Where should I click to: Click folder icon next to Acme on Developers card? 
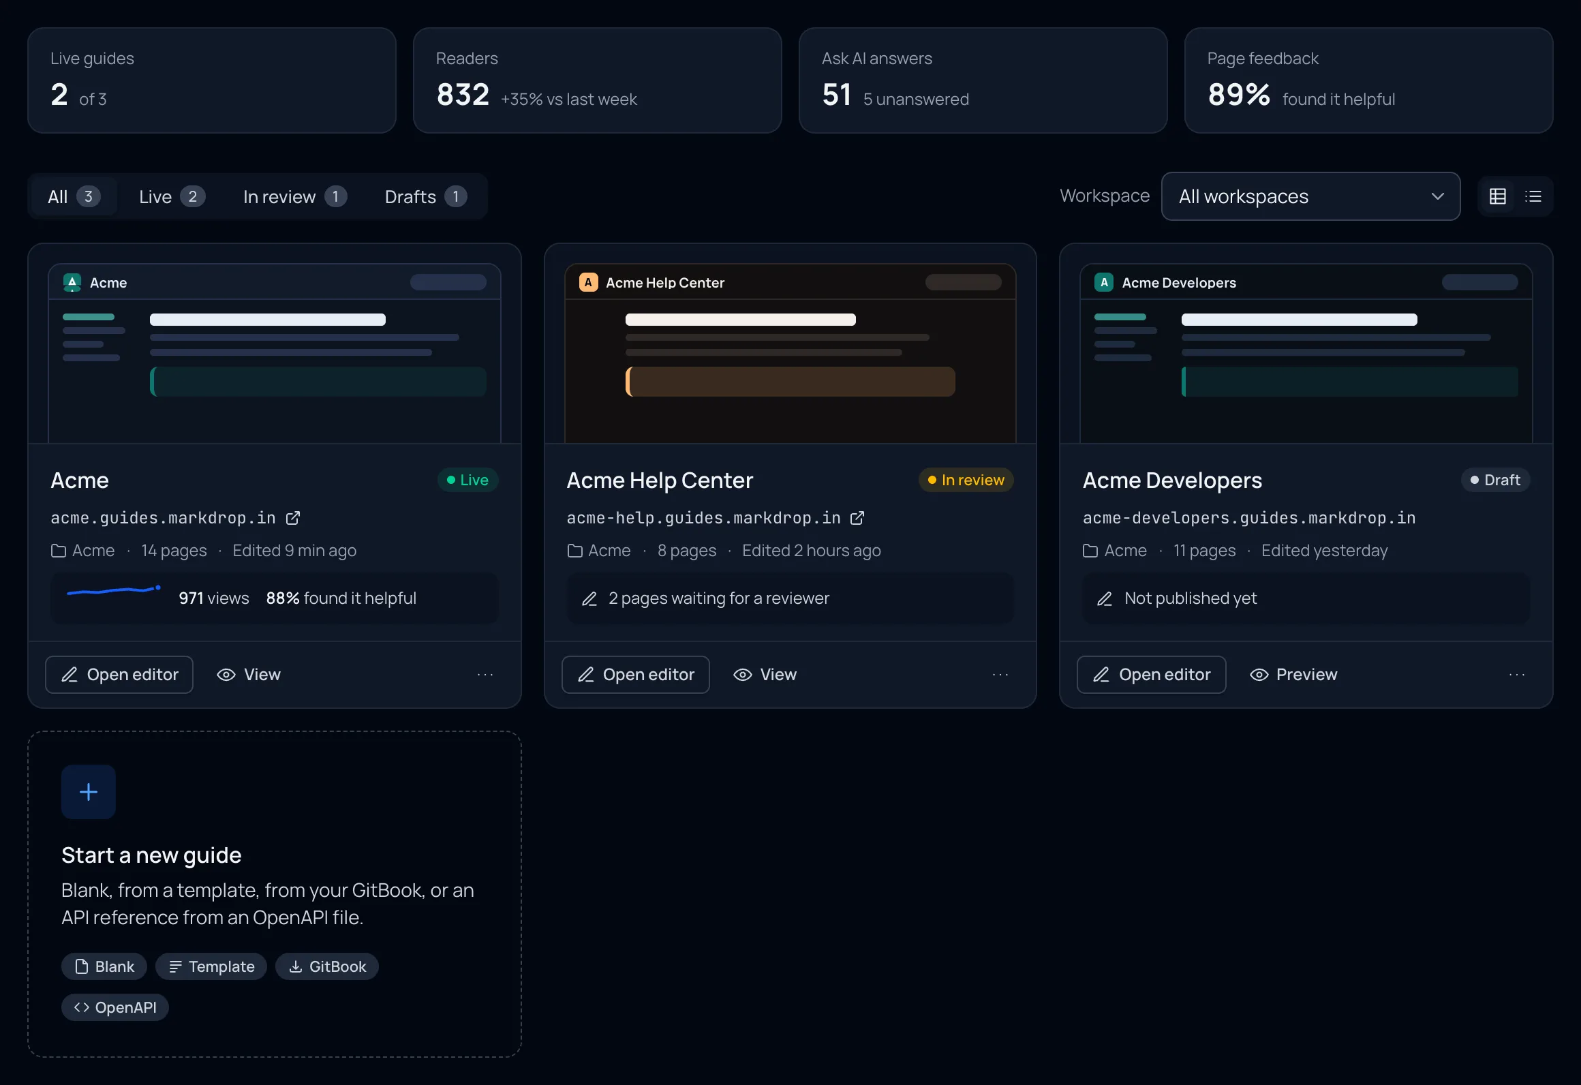point(1090,551)
